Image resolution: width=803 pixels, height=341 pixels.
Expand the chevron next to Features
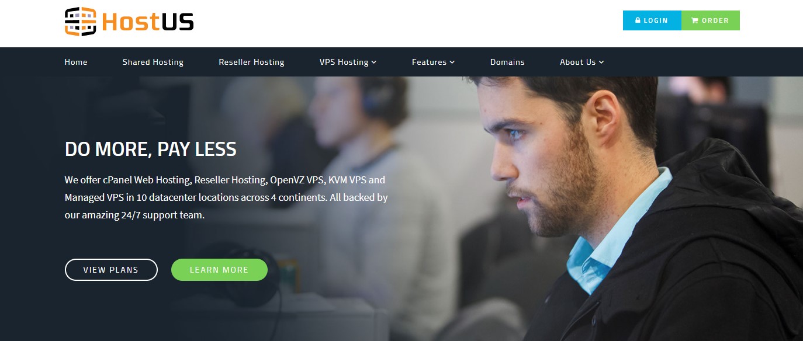[x=452, y=62]
